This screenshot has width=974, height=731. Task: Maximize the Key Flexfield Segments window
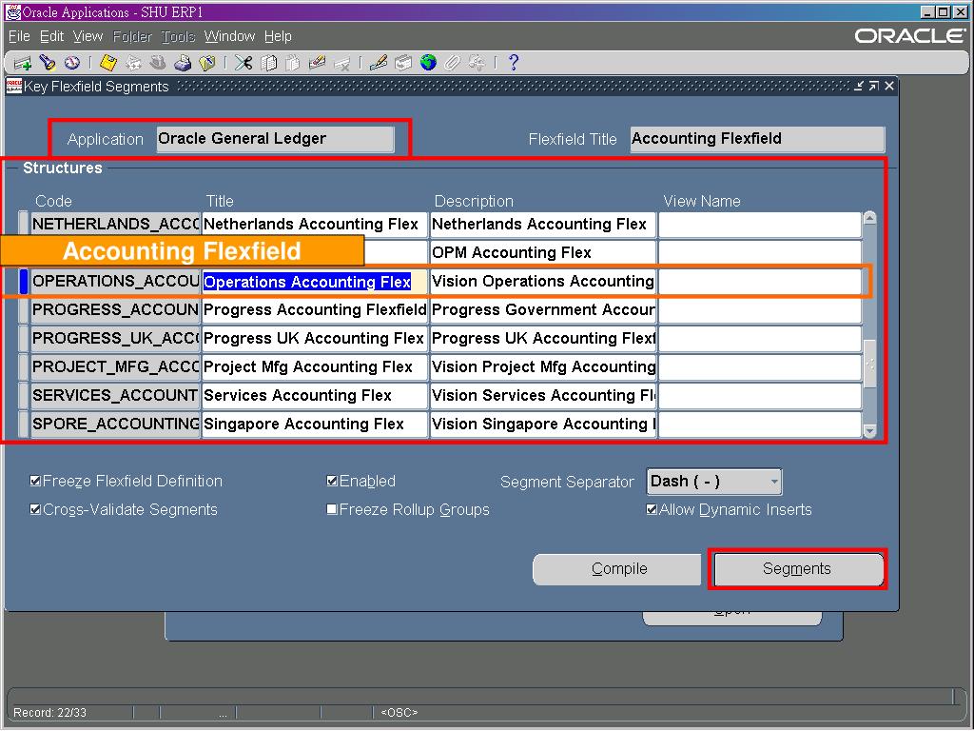[x=873, y=86]
